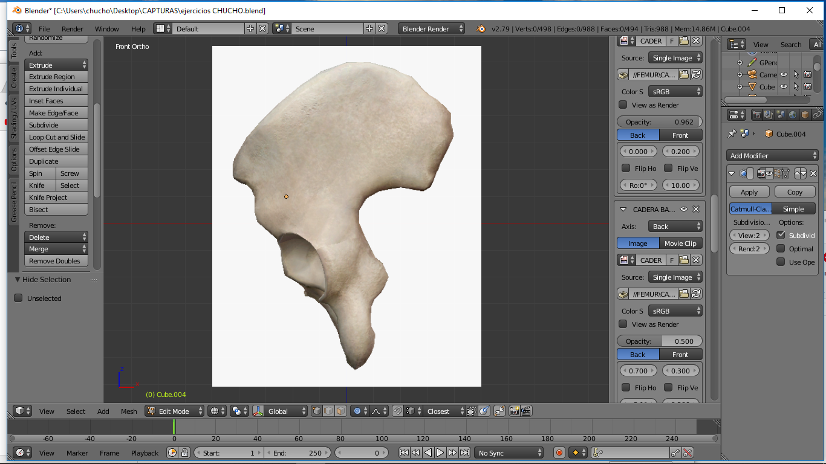The image size is (826, 464).
Task: Click the automatic keyframe record button
Action: 559,453
